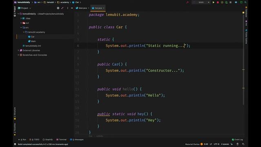Open the GraphQL tool window
Image resolution: width=261 pixels, height=147 pixels.
[48, 140]
